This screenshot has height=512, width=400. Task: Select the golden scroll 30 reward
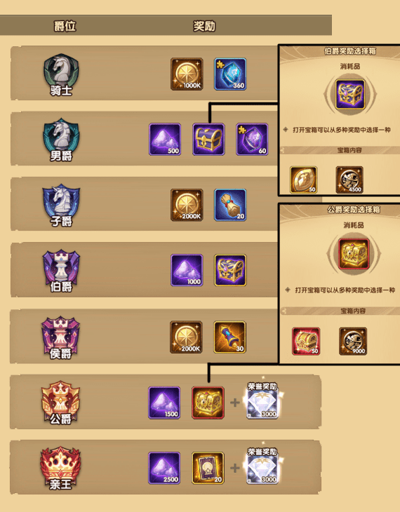(229, 337)
